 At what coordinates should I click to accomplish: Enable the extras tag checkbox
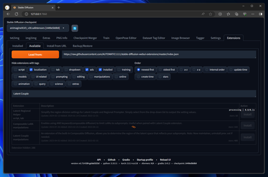click(x=70, y=84)
